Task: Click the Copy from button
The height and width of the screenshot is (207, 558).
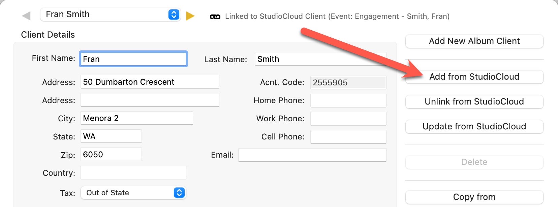Action: pos(474,197)
